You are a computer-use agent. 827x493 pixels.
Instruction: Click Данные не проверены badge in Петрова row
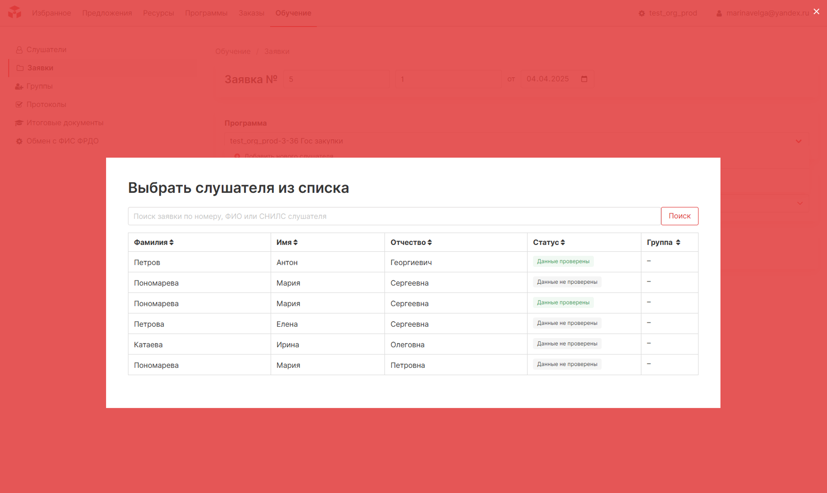[567, 323]
